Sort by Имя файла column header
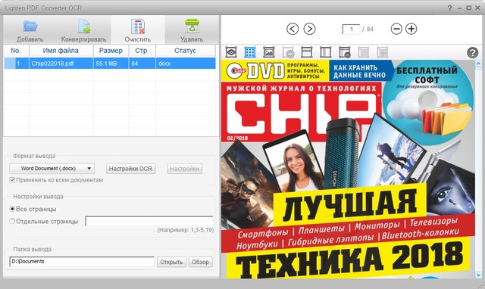 pos(61,51)
